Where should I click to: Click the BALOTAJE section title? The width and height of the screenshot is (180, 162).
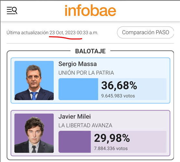90,51
